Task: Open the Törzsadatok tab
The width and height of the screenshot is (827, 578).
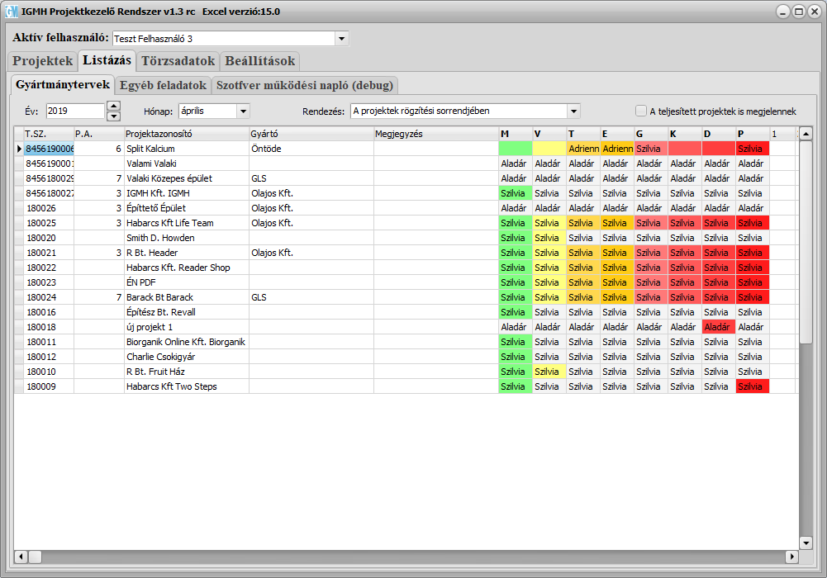Action: tap(178, 60)
